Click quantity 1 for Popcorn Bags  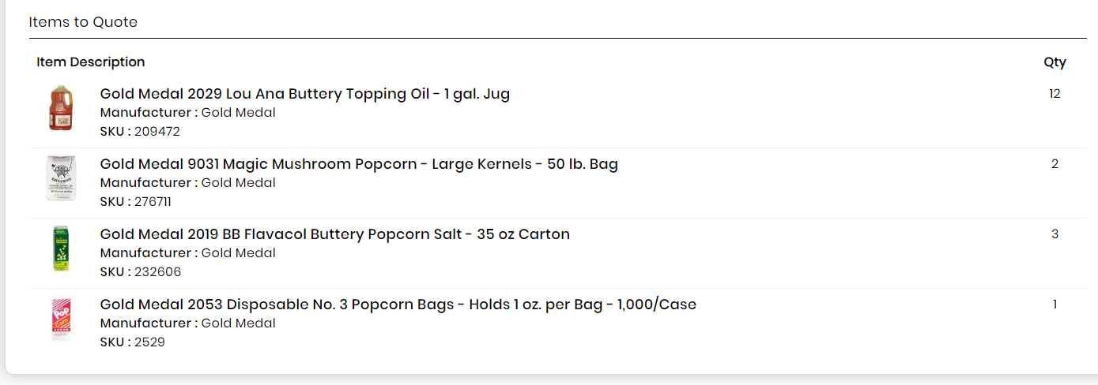click(1055, 305)
